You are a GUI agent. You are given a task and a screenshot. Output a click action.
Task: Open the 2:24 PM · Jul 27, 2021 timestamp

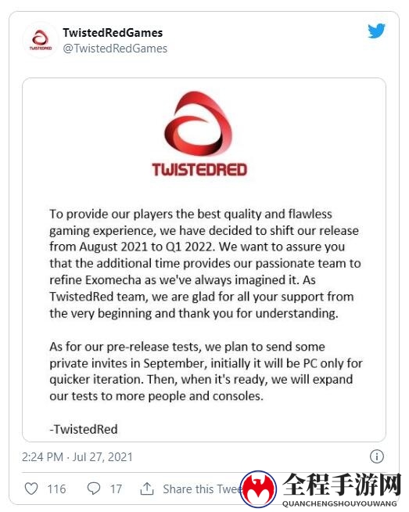click(x=77, y=457)
